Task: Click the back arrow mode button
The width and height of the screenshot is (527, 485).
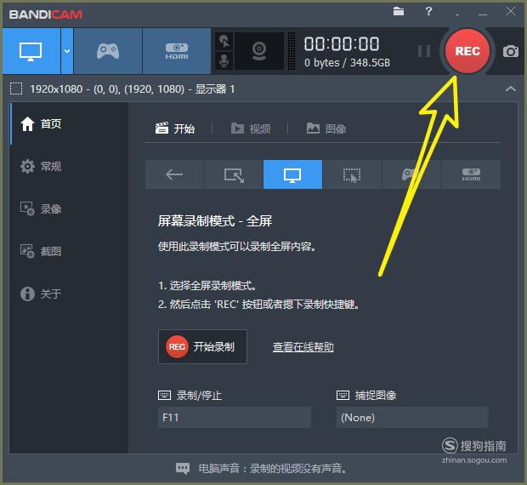Action: [x=174, y=174]
